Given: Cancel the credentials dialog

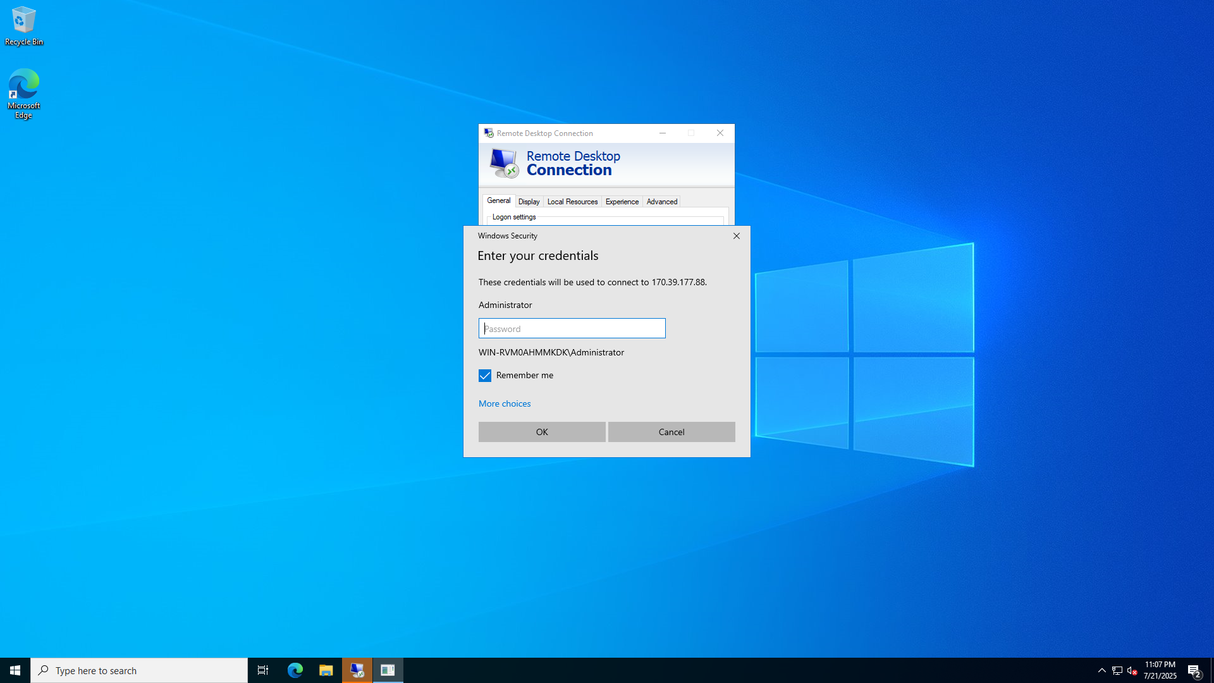Looking at the screenshot, I should (x=671, y=432).
